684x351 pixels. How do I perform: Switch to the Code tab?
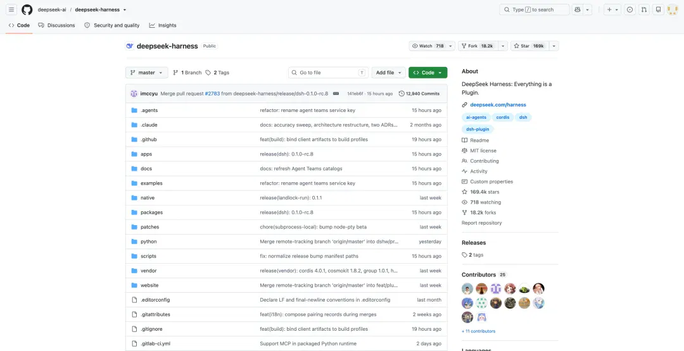[19, 25]
